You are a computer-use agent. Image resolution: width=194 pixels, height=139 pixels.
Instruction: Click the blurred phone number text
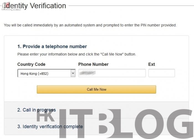pos(88,73)
